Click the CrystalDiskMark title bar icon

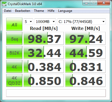[4, 4]
